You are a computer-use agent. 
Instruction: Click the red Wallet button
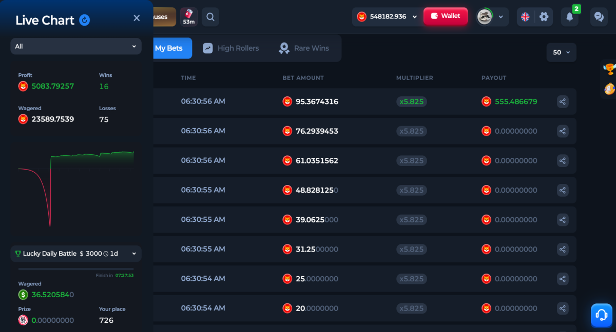[x=446, y=16]
